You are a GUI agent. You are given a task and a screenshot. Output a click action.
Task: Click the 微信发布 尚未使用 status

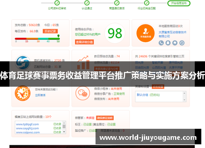(114, 99)
